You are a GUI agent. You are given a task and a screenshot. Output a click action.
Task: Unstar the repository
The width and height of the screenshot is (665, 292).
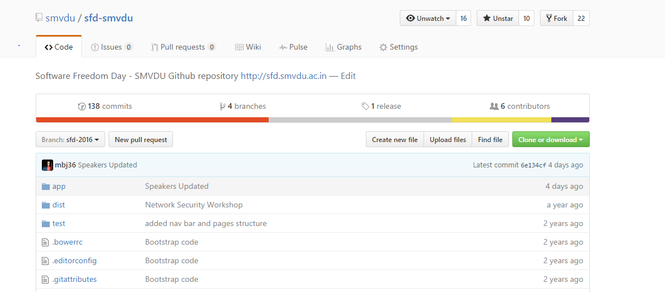[x=498, y=18]
